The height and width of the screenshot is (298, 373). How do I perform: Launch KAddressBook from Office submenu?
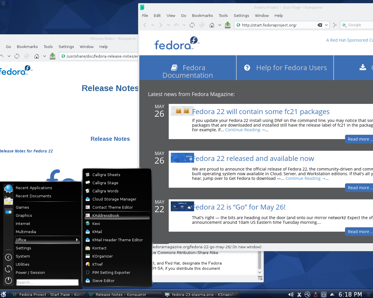pyautogui.click(x=117, y=215)
